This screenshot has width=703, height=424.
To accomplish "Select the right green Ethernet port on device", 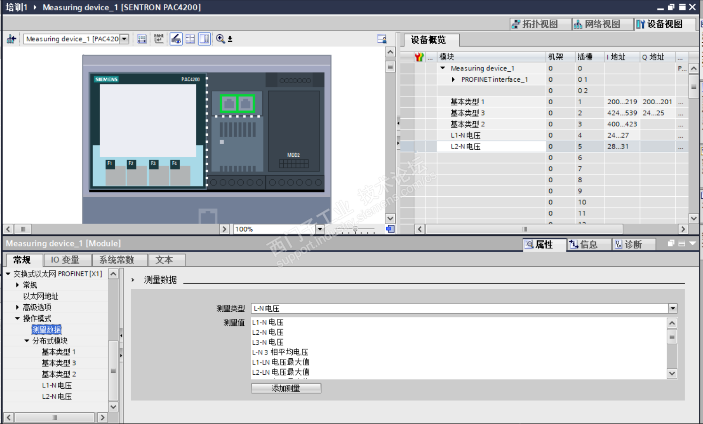I will point(246,103).
